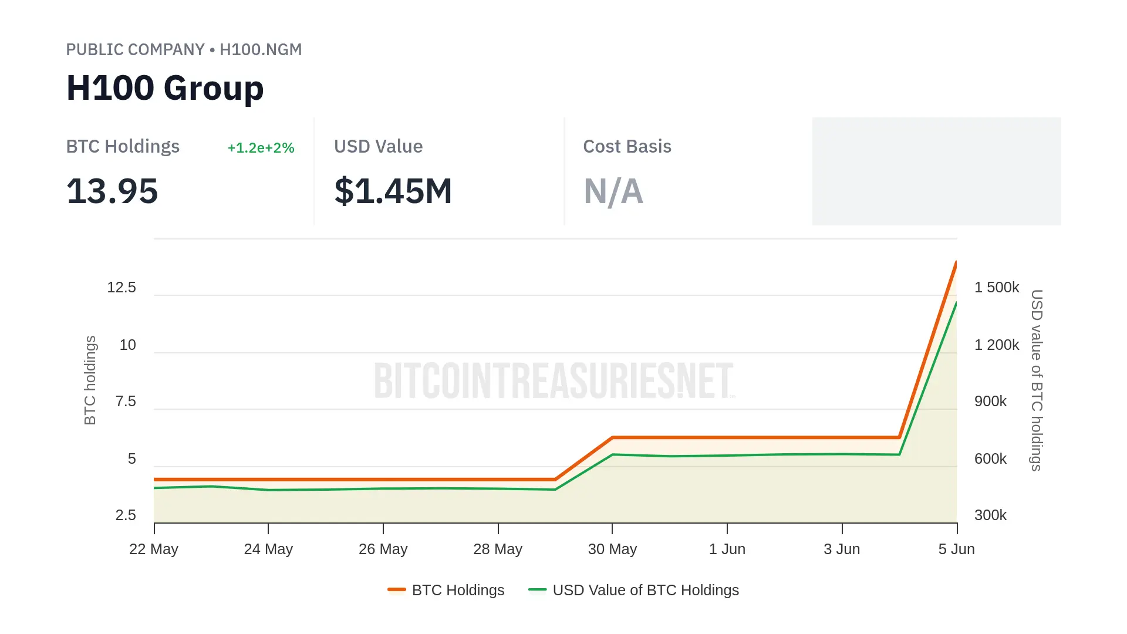Click the 5 Jun axis label

[x=956, y=549]
